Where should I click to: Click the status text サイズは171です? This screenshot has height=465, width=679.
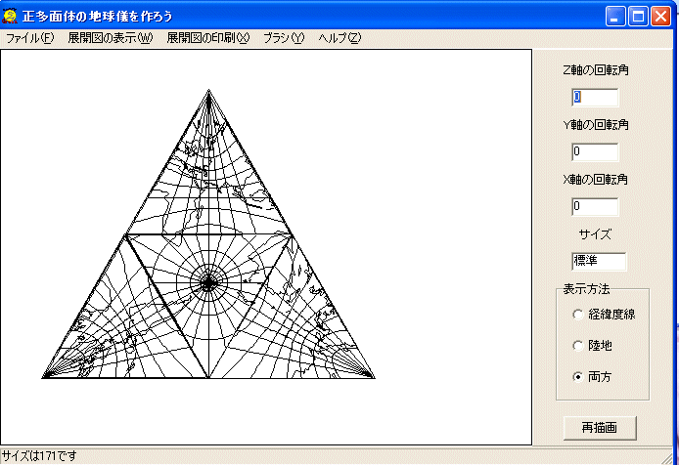pos(39,456)
